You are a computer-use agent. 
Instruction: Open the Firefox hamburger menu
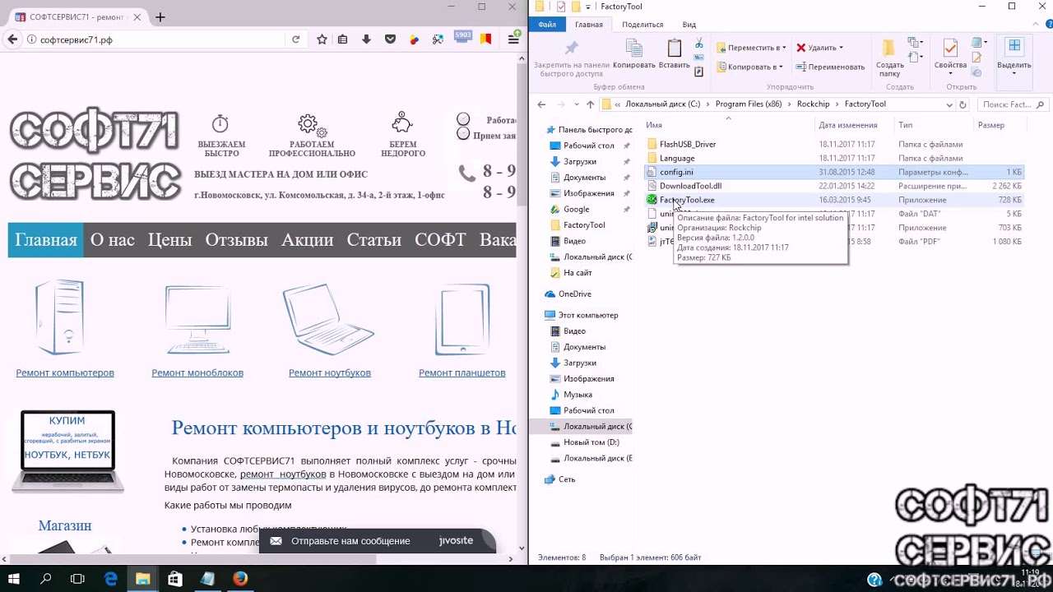click(x=513, y=39)
